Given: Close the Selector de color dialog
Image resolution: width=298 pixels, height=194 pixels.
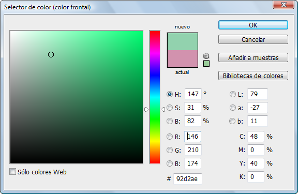Looking at the screenshot, I should pyautogui.click(x=284, y=5).
